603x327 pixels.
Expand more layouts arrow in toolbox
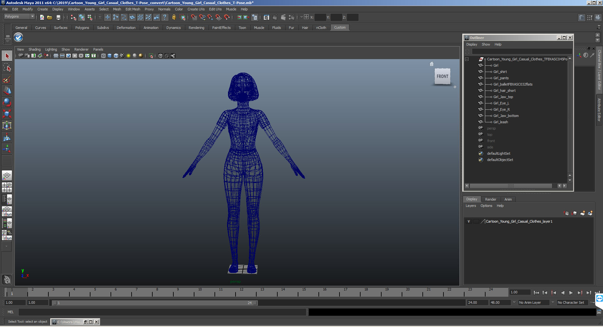pyautogui.click(x=6, y=247)
